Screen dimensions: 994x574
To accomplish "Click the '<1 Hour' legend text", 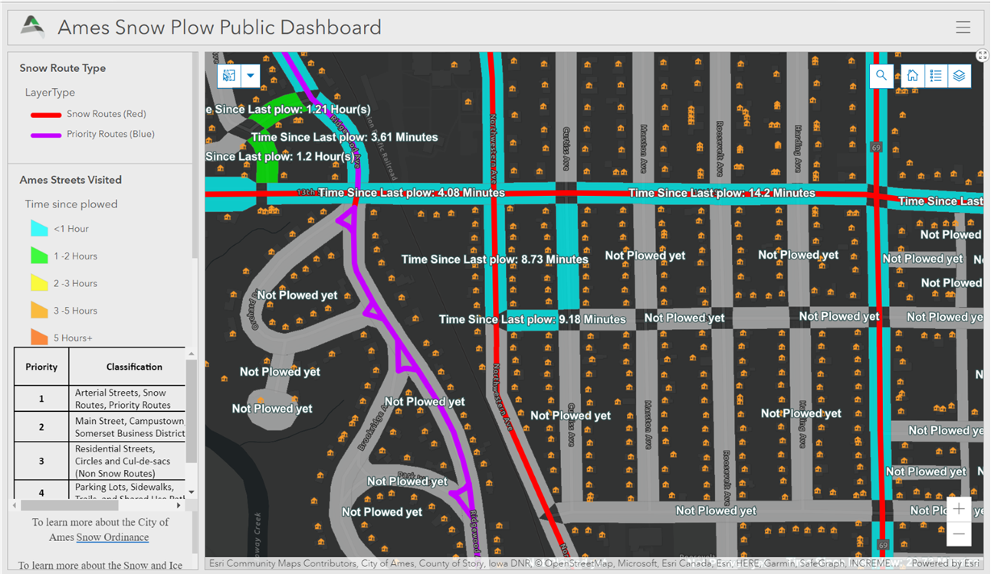I will (x=71, y=229).
